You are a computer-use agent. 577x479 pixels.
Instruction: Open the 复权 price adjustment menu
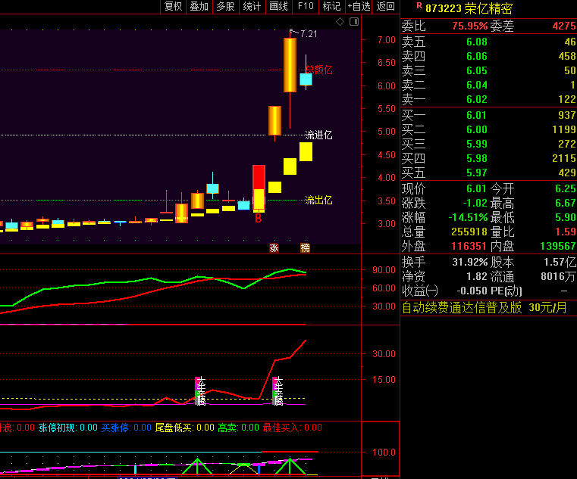pos(174,7)
